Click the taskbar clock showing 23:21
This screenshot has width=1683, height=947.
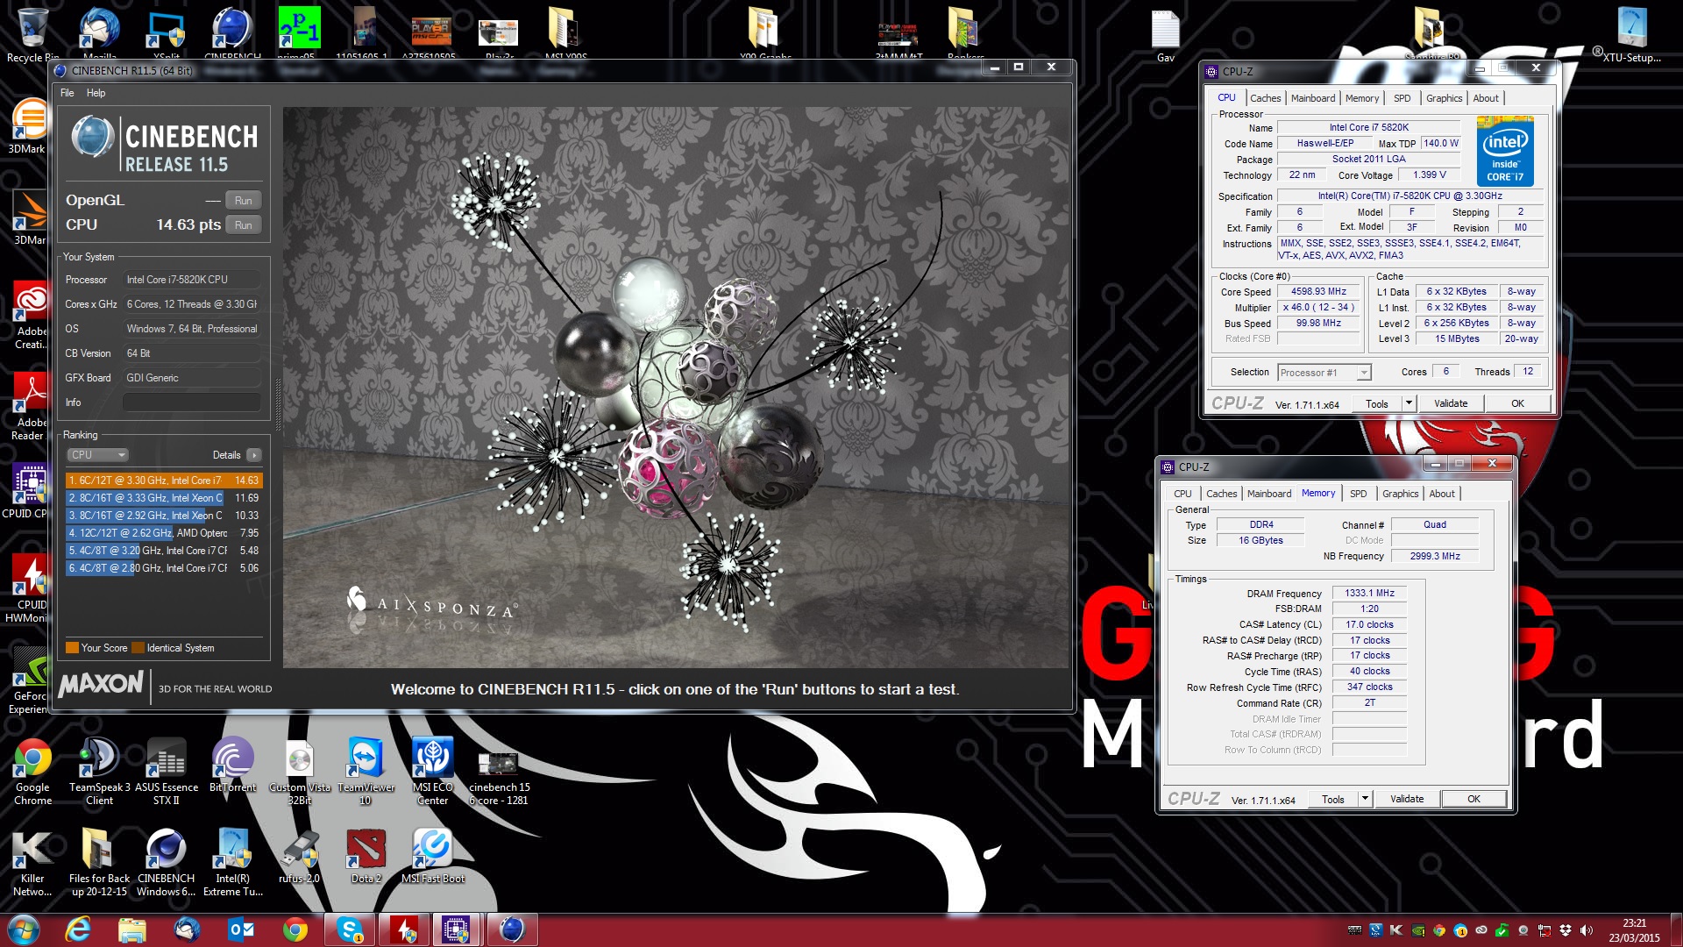point(1634,930)
